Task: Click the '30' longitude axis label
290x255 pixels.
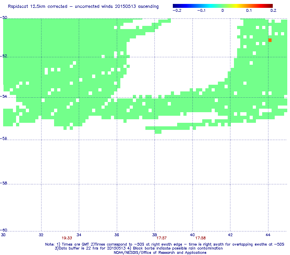Action: pyautogui.click(x=3, y=235)
